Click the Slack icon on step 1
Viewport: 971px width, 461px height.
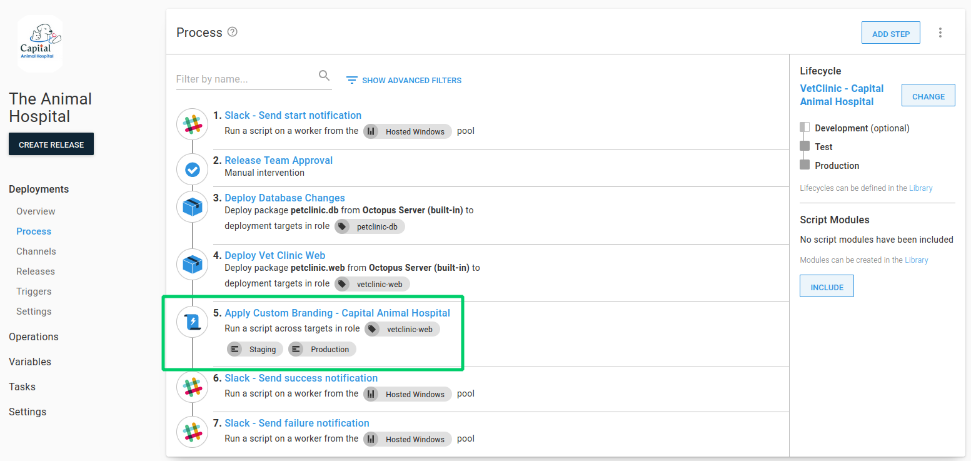coord(192,124)
